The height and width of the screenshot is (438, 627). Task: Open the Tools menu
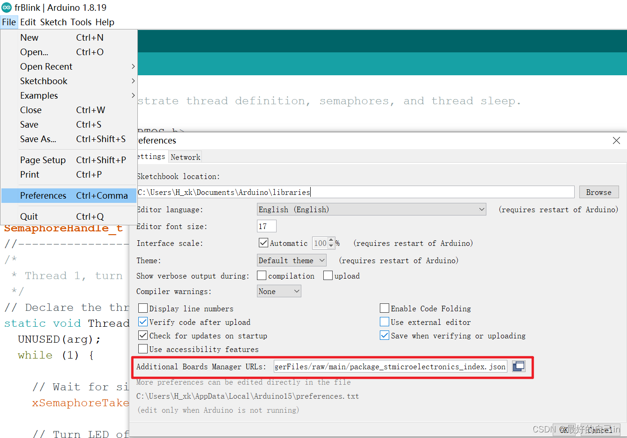(81, 22)
